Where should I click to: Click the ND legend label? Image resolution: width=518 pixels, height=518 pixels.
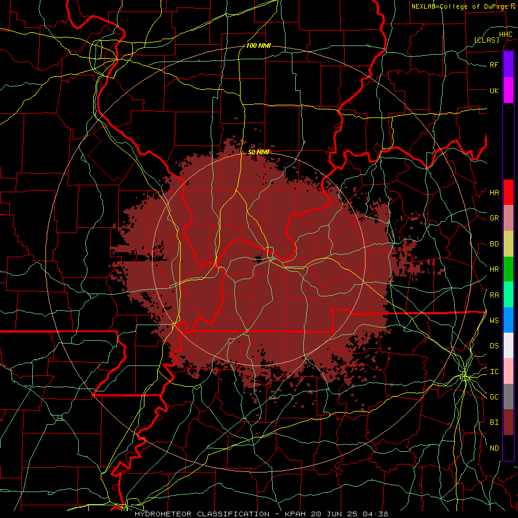point(494,448)
